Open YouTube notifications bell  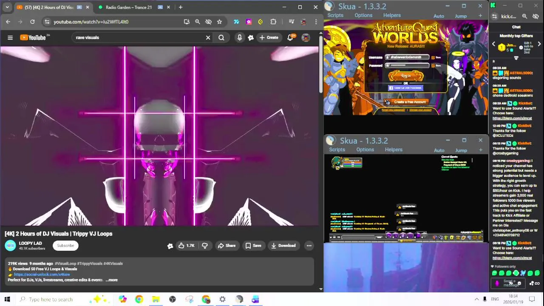tap(290, 37)
